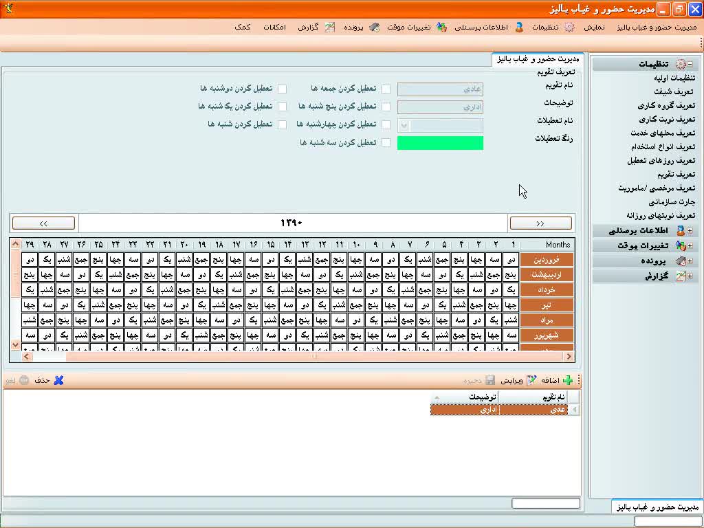Image resolution: width=704 pixels, height=528 pixels.
Task: Open the امکانات menu
Action: [274, 27]
